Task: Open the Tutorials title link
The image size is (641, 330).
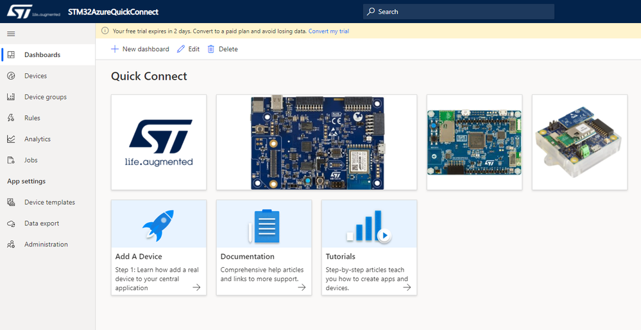Action: coord(341,256)
